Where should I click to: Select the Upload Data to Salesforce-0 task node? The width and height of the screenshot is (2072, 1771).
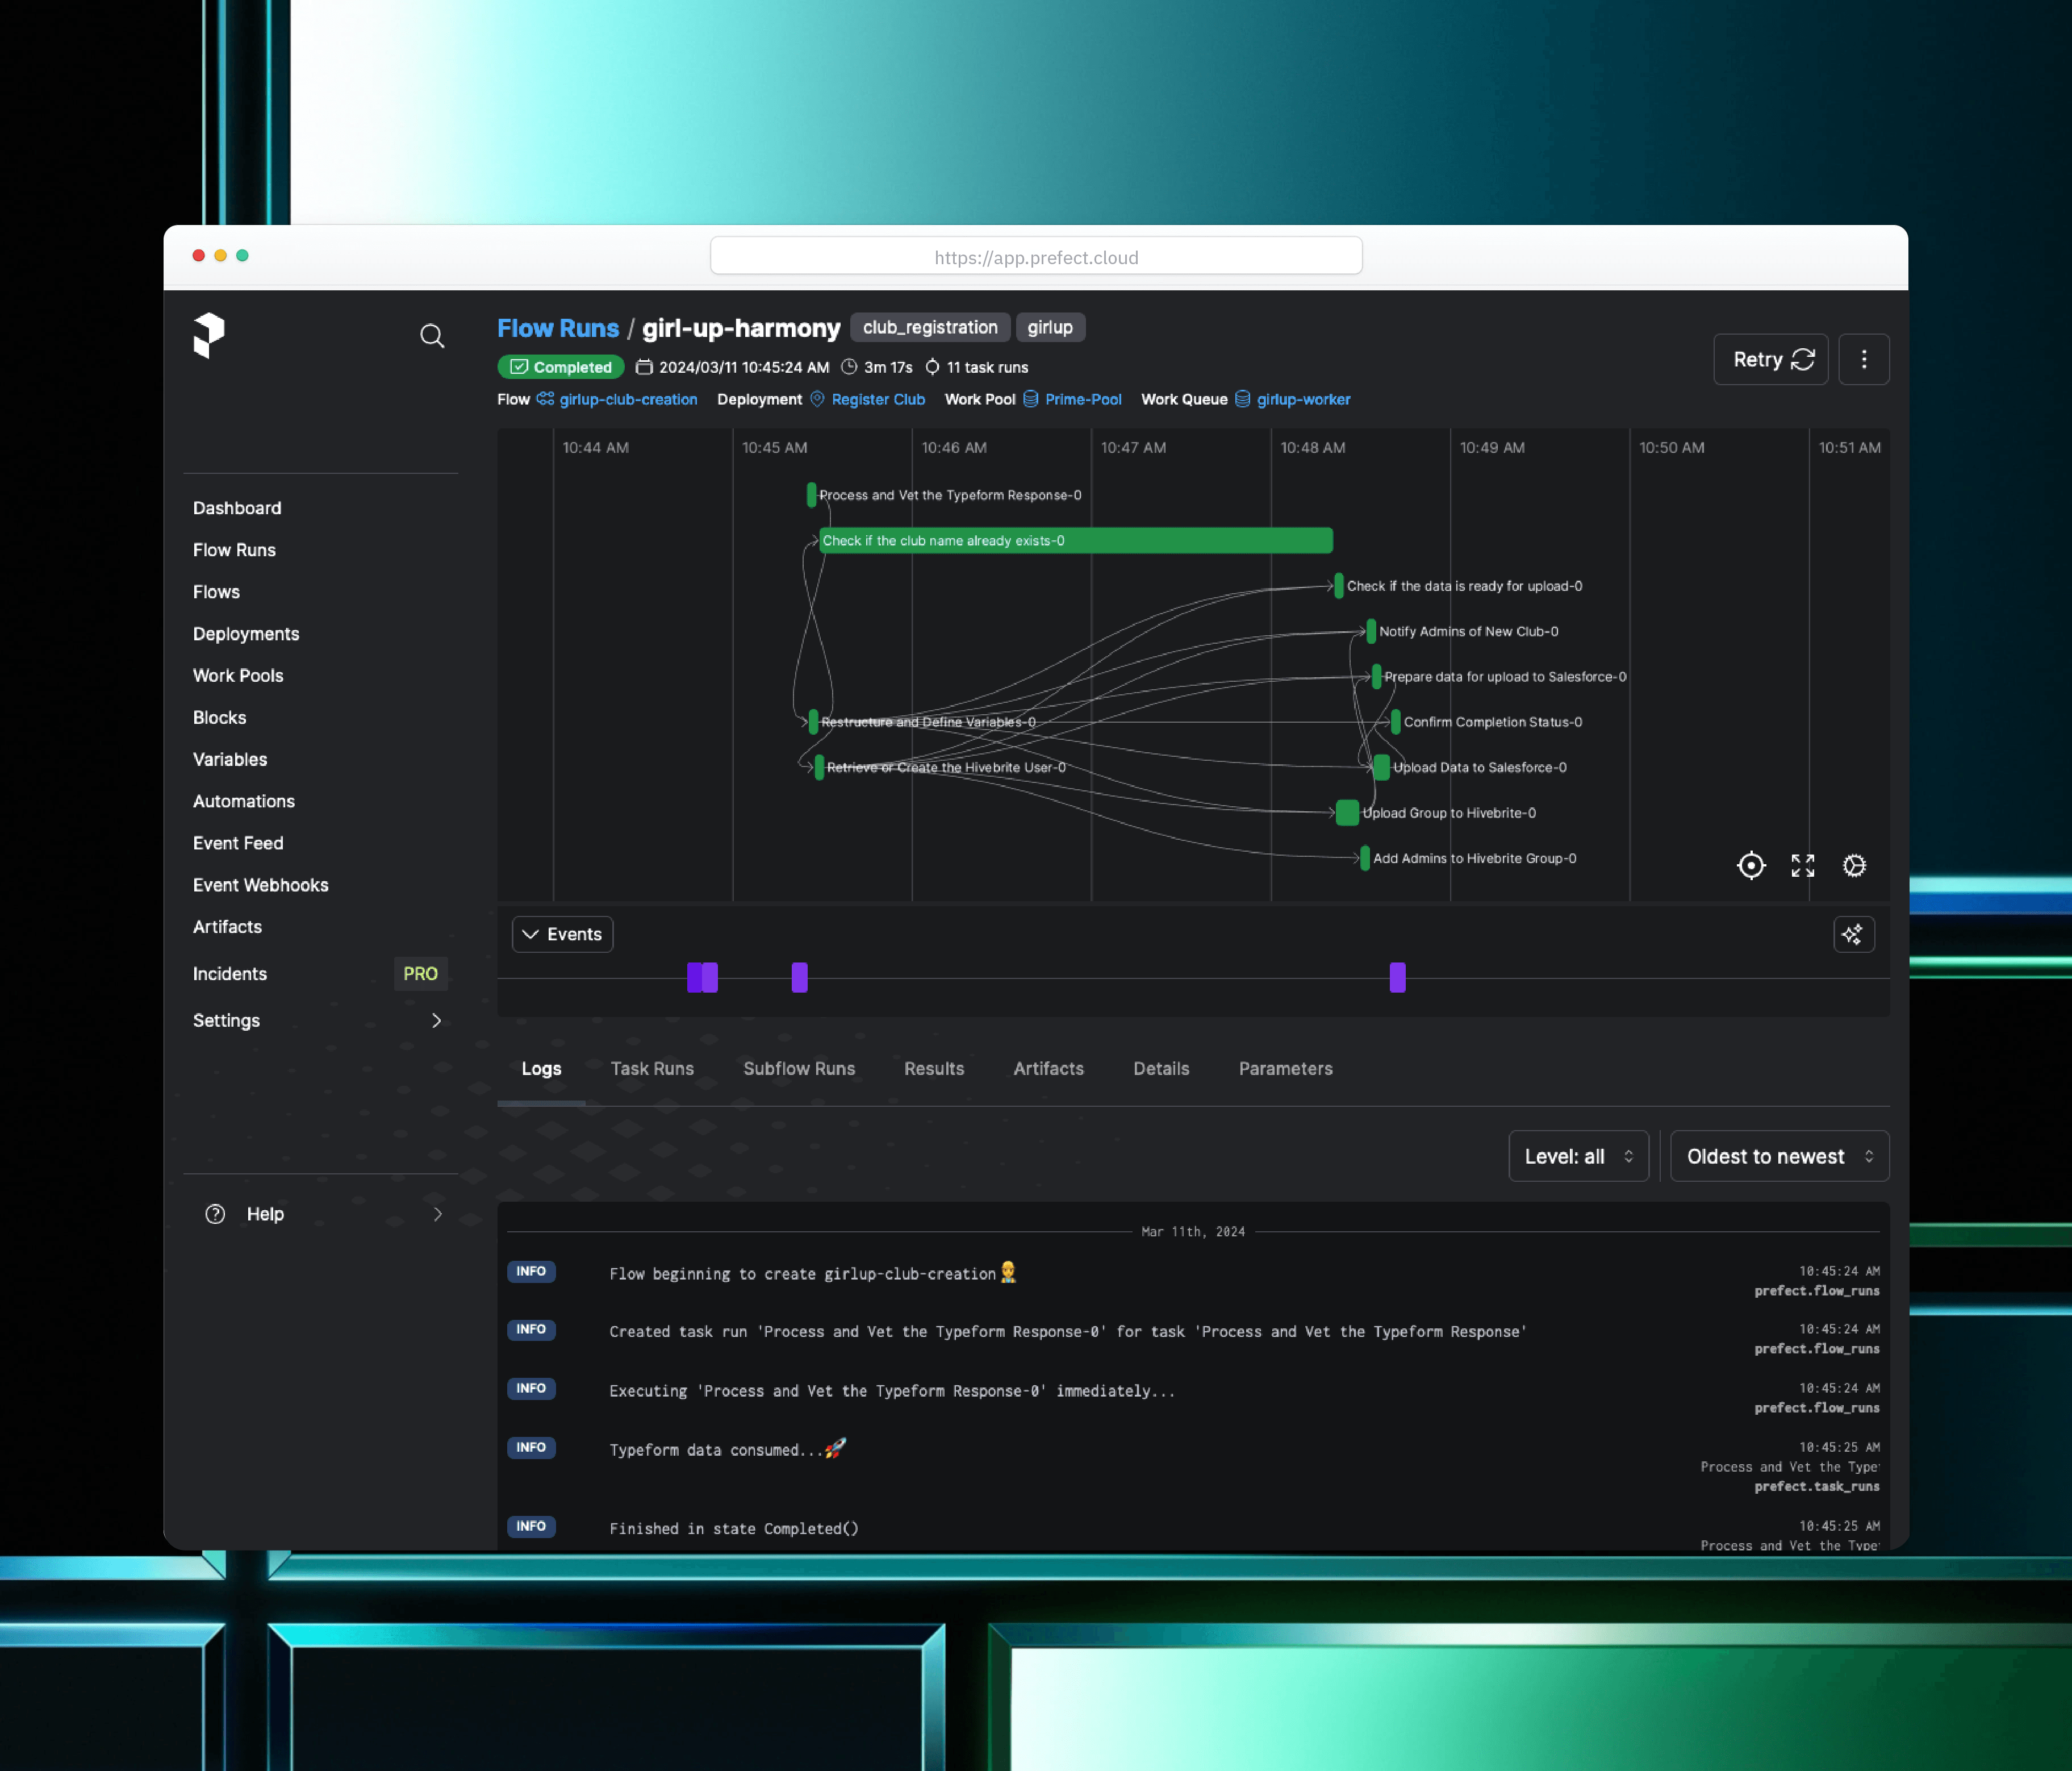[1381, 768]
